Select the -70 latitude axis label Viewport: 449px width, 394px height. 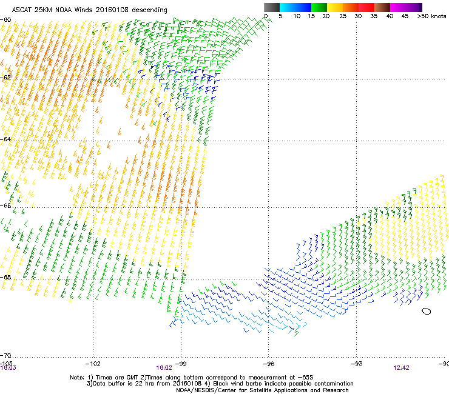[5, 355]
